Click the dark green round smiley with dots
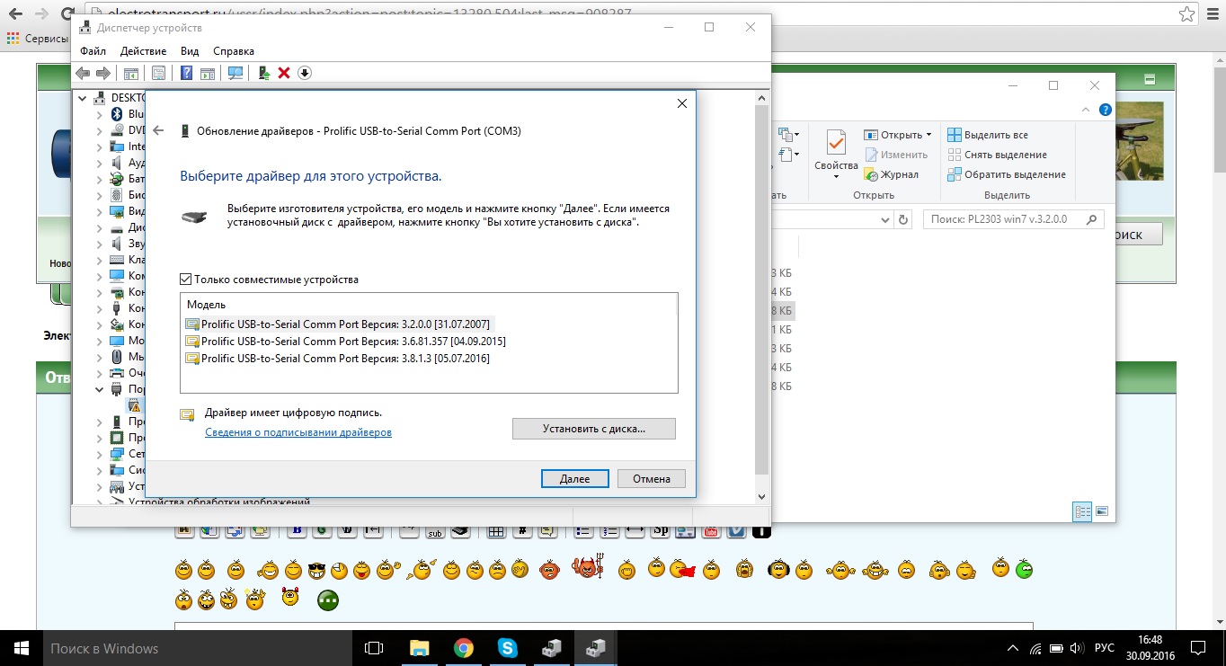Viewport: 1226px width, 666px height. click(327, 599)
